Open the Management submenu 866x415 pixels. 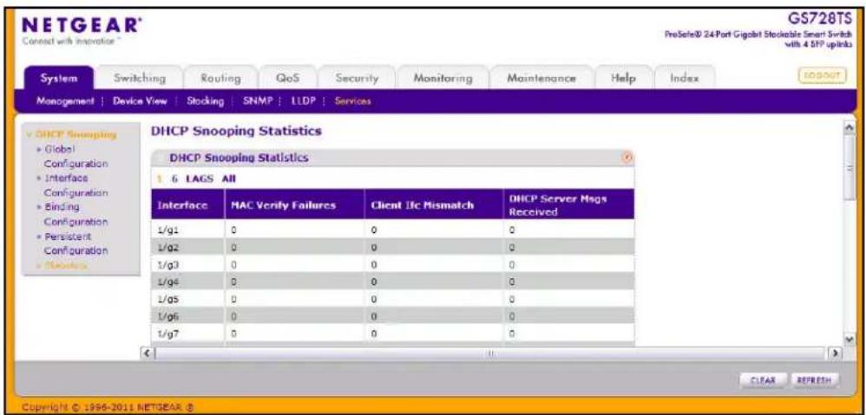[x=63, y=101]
